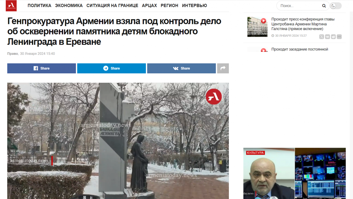Go to СИТУАЦИЯ НА ГРАНИЦЕ section
Image resolution: width=353 pixels, height=199 pixels.
tap(112, 6)
